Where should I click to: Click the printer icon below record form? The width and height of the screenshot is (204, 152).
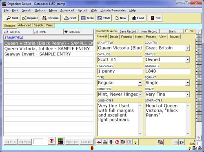click(x=105, y=142)
